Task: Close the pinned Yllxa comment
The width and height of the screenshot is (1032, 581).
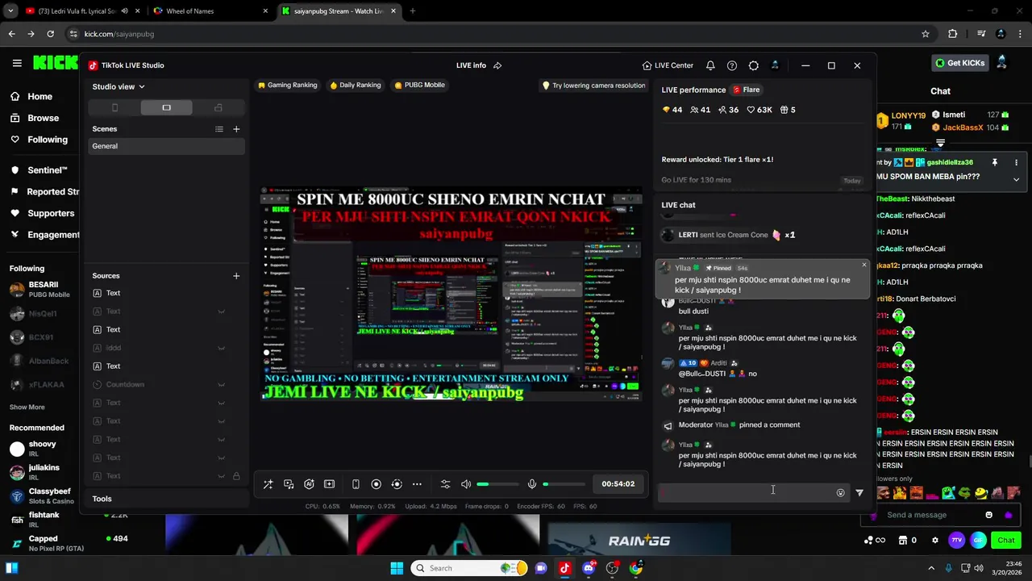Action: click(x=863, y=265)
